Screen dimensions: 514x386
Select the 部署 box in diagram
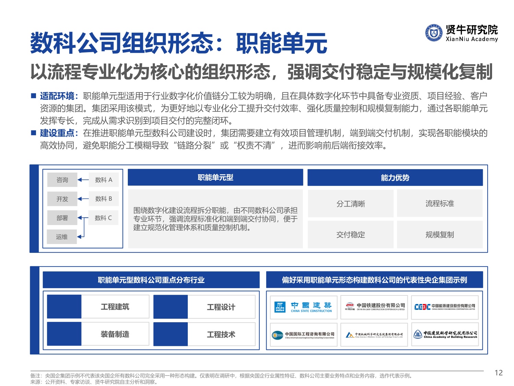pos(62,218)
